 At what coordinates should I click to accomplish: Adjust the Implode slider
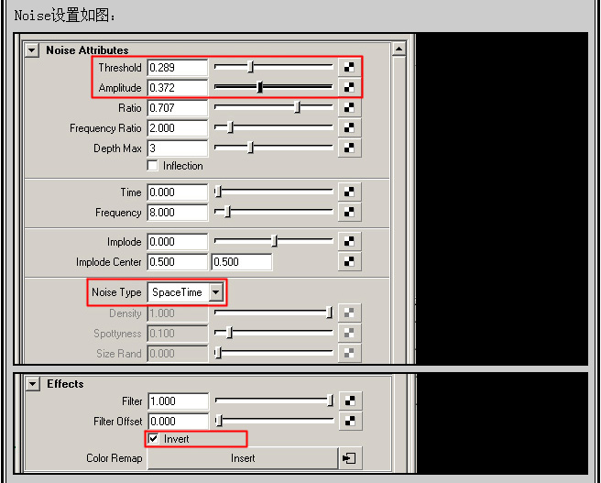(274, 241)
